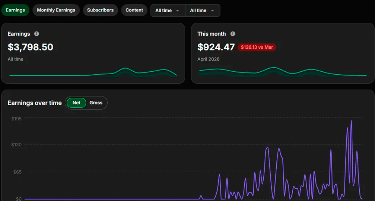Click the $126.13 vs Mar badge

[x=257, y=47]
